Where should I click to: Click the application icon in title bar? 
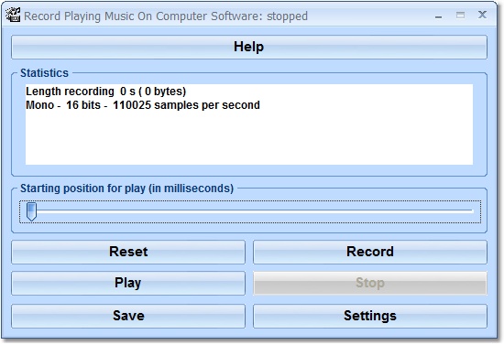pyautogui.click(x=13, y=15)
